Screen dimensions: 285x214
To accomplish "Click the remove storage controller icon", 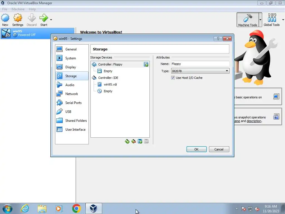I will [x=134, y=141].
